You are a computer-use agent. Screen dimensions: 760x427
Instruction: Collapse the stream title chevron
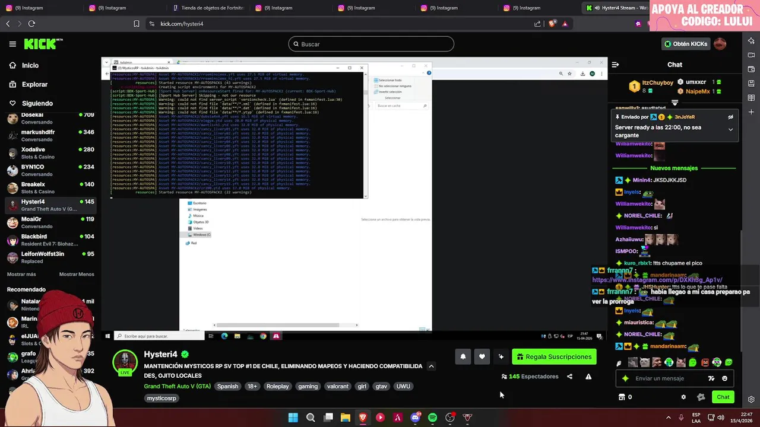click(431, 367)
